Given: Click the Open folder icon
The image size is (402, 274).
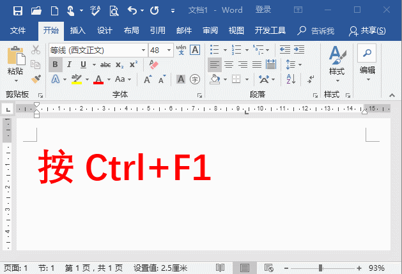Looking at the screenshot, I should (x=36, y=10).
